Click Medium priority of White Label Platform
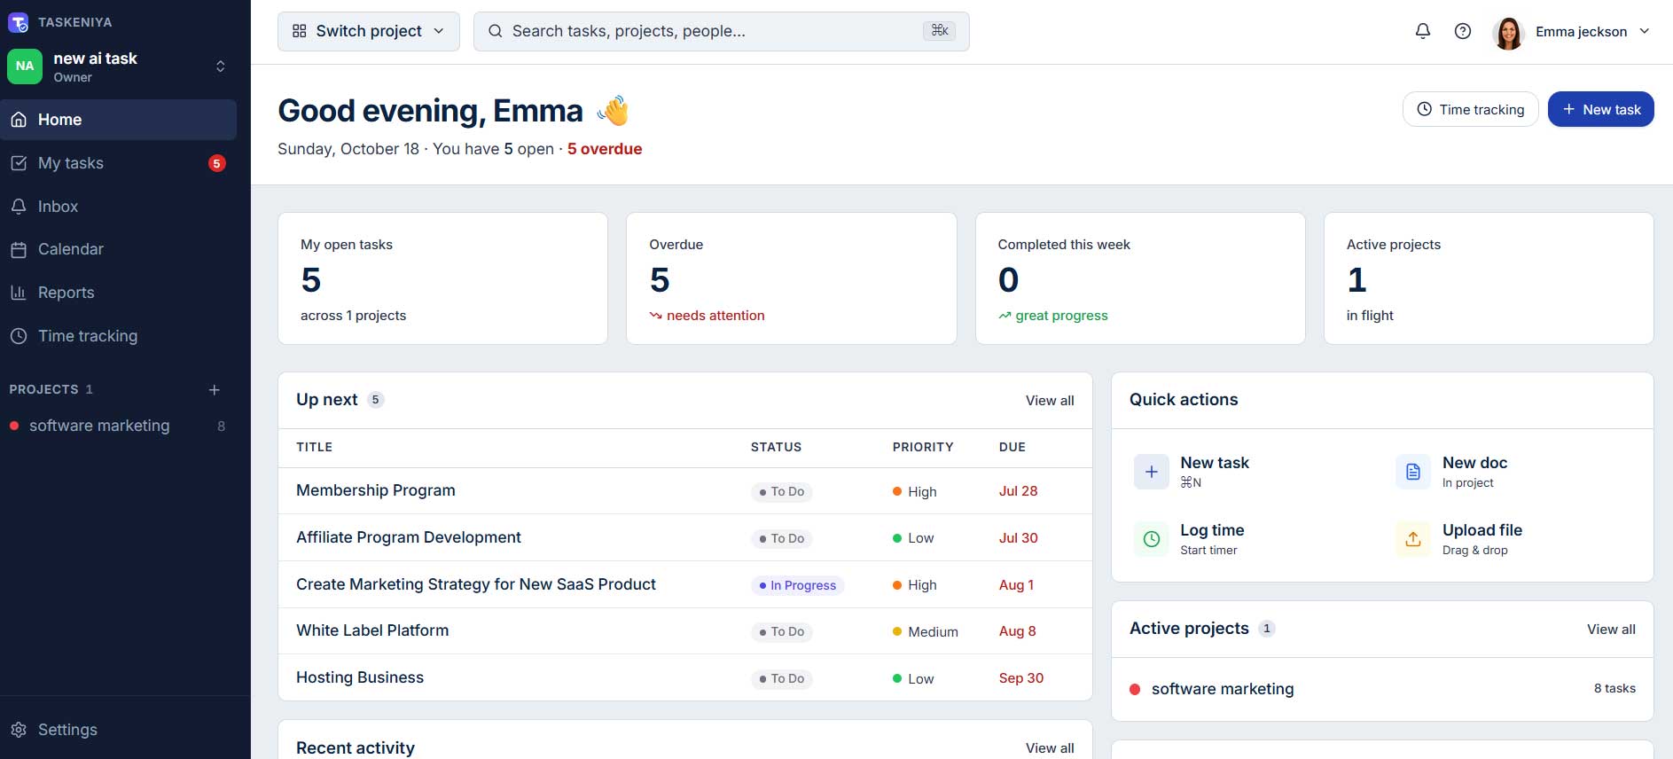Image resolution: width=1673 pixels, height=759 pixels. 926,631
